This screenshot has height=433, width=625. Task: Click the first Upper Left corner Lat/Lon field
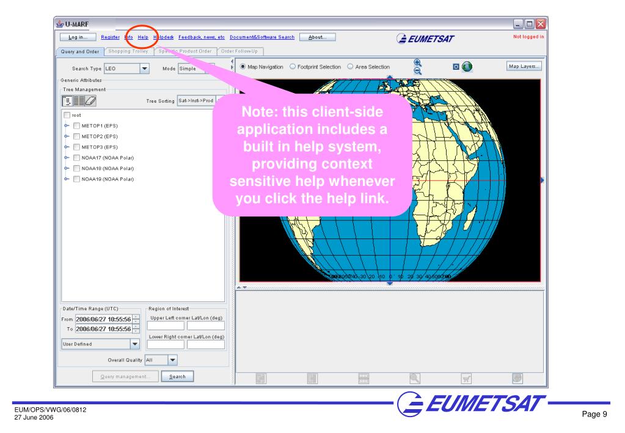coord(166,325)
